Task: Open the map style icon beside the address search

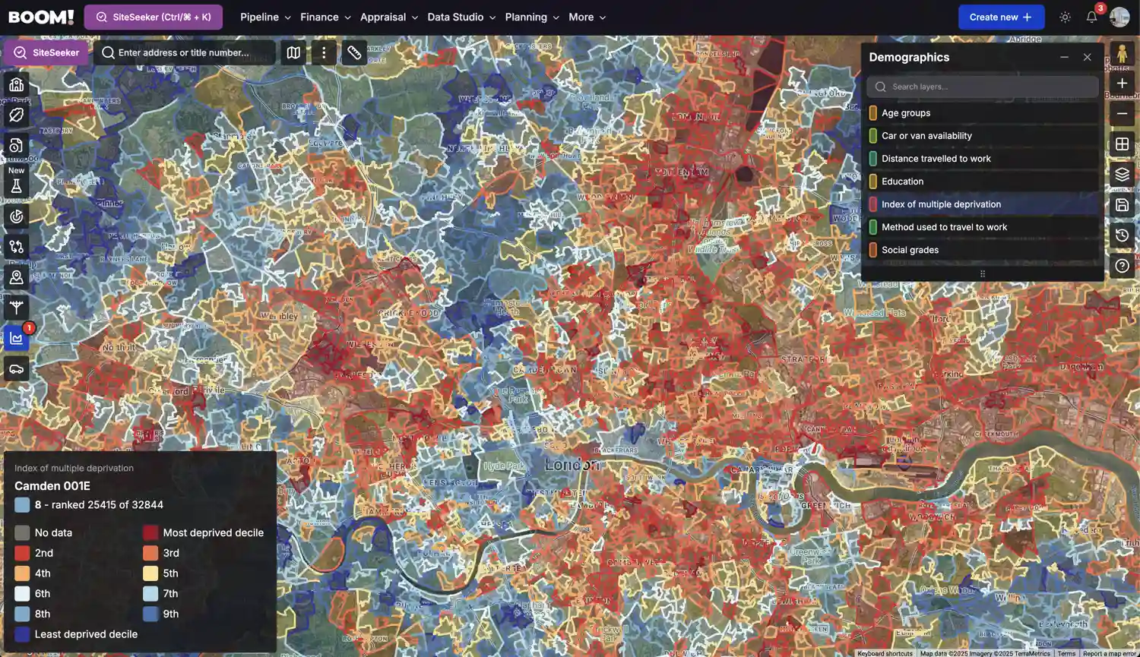Action: (293, 52)
